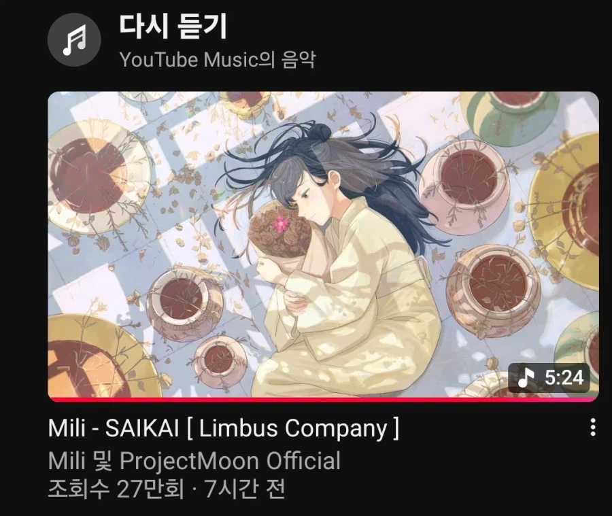Click the word 'SAIKAI' in the video title
Screen dimensions: 612x516
(x=142, y=428)
